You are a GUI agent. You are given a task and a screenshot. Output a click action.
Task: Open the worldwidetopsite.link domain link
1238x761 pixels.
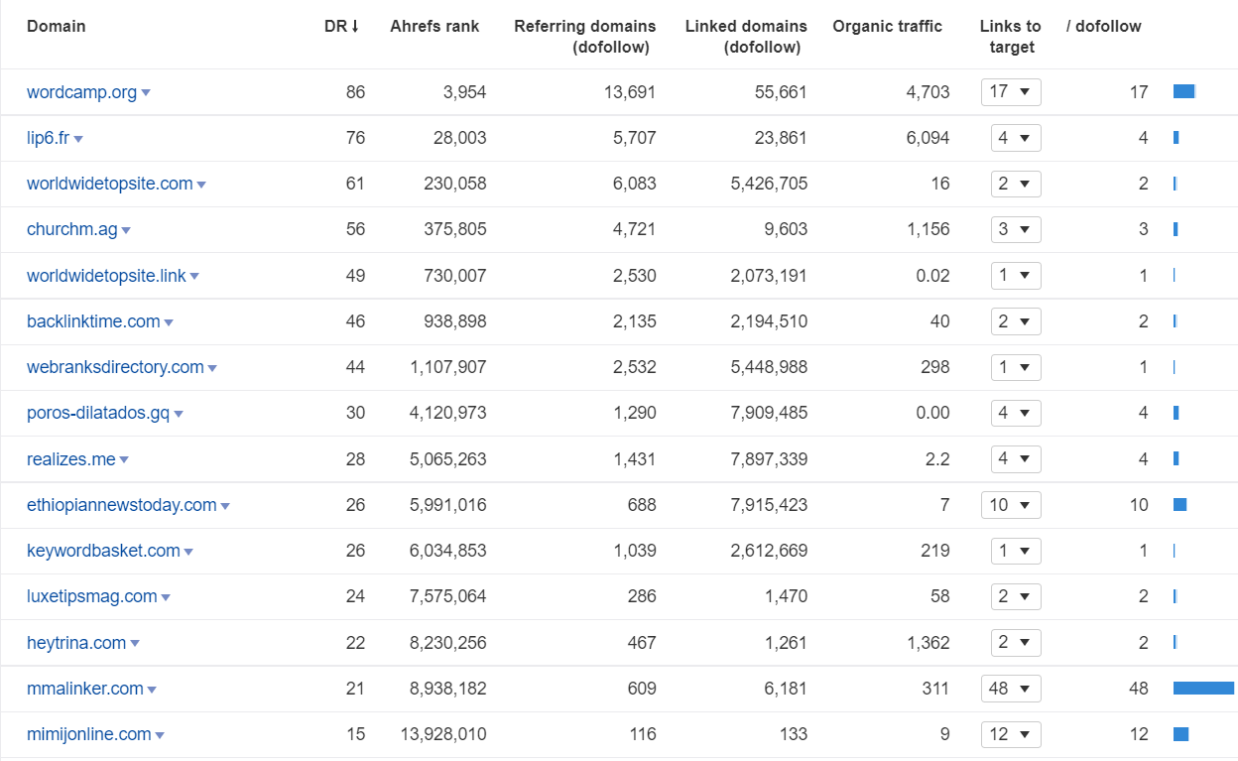pyautogui.click(x=106, y=276)
